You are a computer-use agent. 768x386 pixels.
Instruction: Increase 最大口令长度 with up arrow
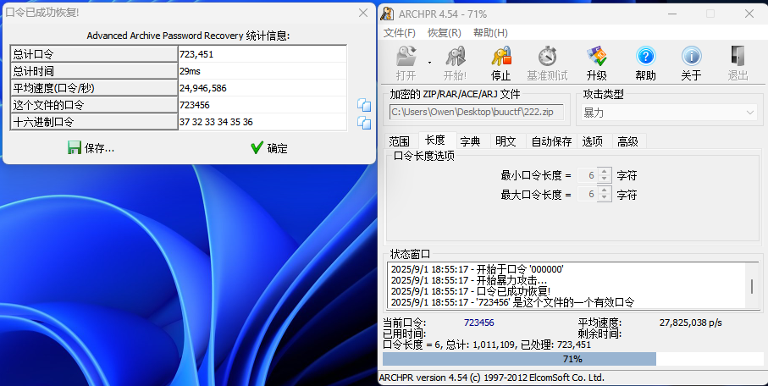[605, 191]
